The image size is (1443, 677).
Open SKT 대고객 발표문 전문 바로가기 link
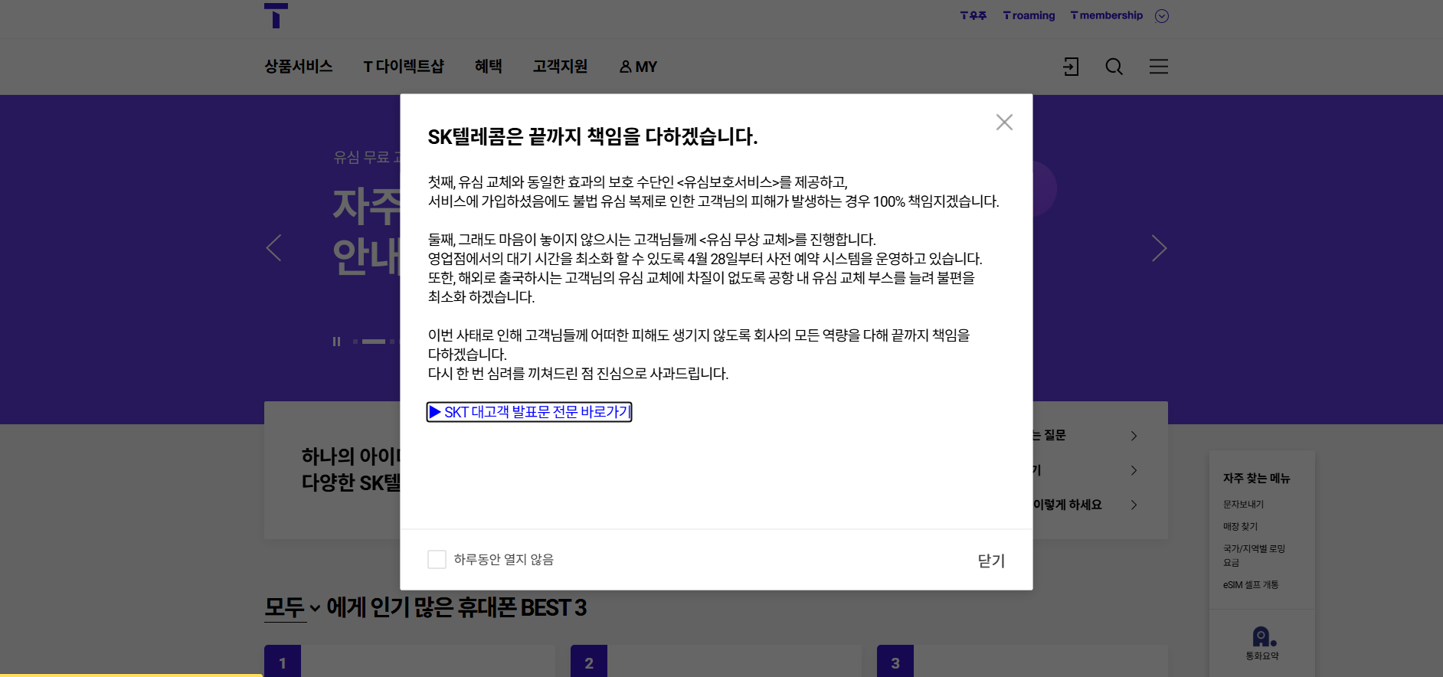529,412
